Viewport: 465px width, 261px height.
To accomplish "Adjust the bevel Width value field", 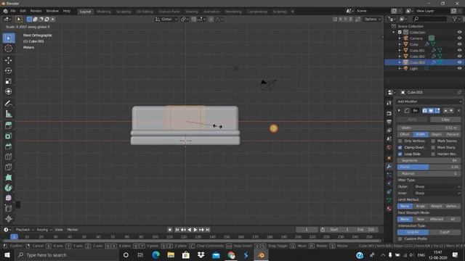I will point(429,128).
